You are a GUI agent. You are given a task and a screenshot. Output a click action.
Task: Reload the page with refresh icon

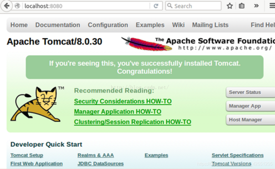tap(156, 6)
